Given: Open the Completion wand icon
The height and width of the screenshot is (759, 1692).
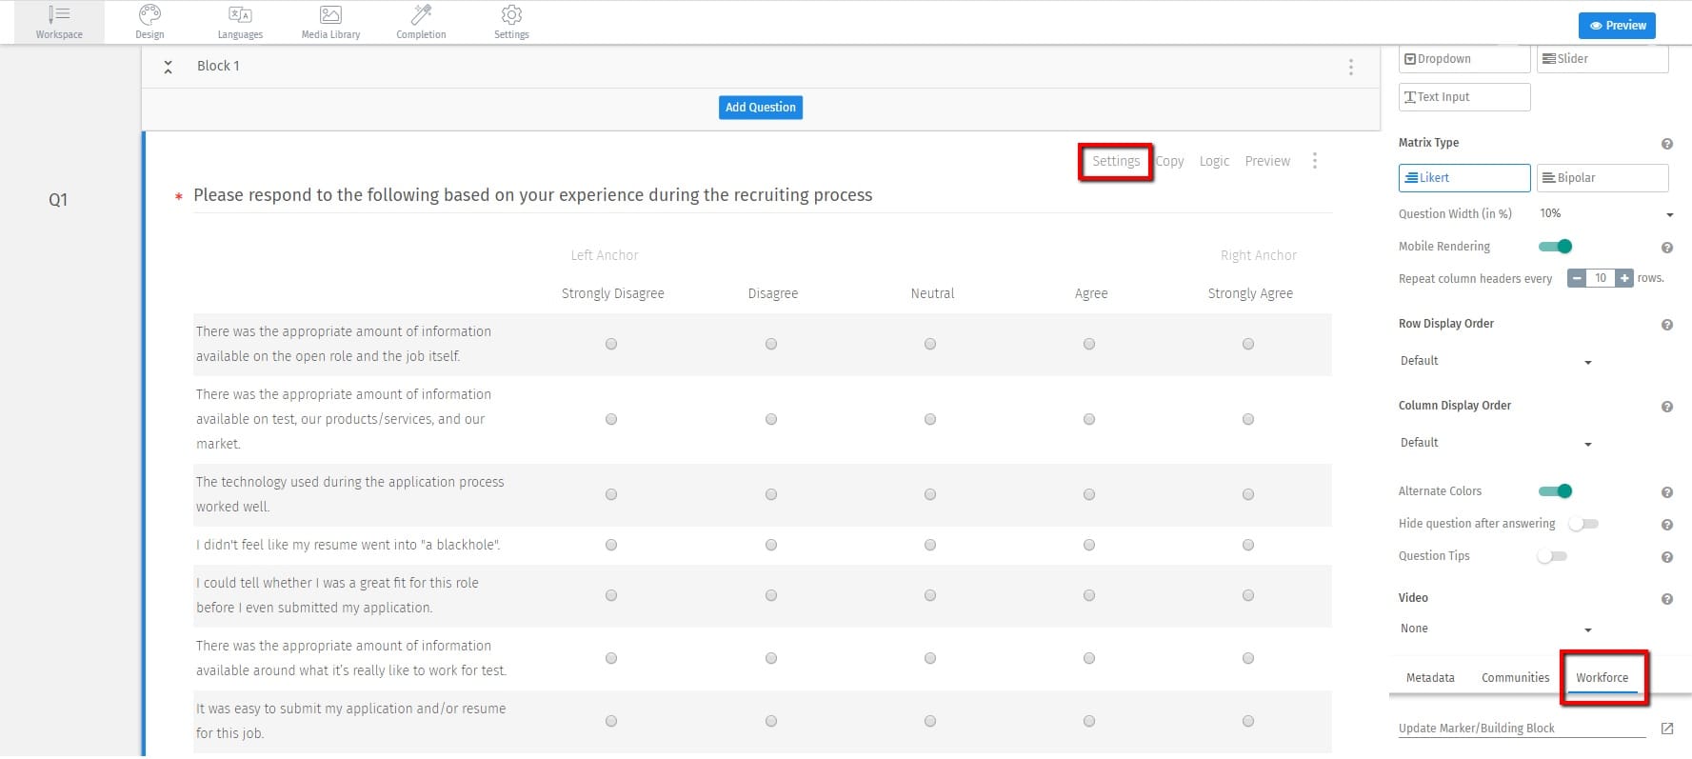Looking at the screenshot, I should tap(421, 15).
